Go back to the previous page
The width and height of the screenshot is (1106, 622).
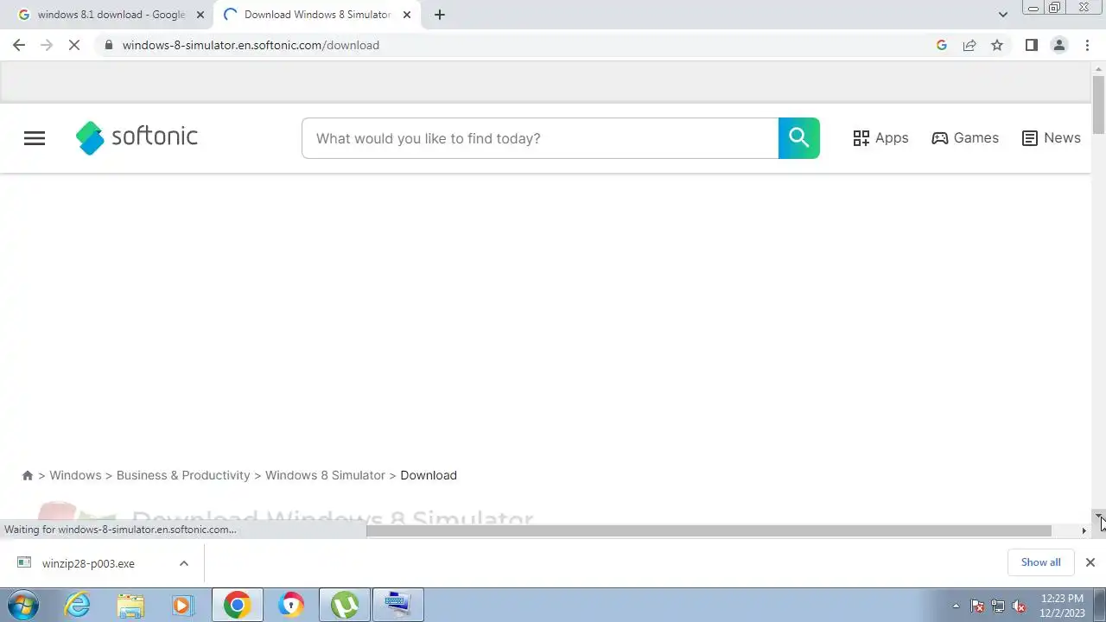(19, 45)
